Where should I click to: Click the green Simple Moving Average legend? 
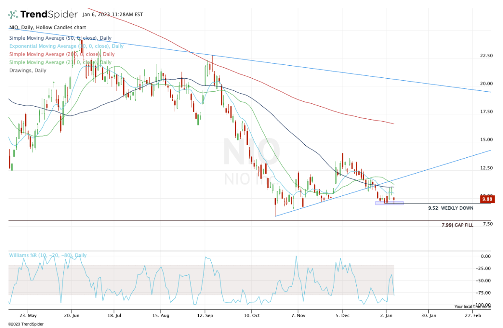click(60, 62)
